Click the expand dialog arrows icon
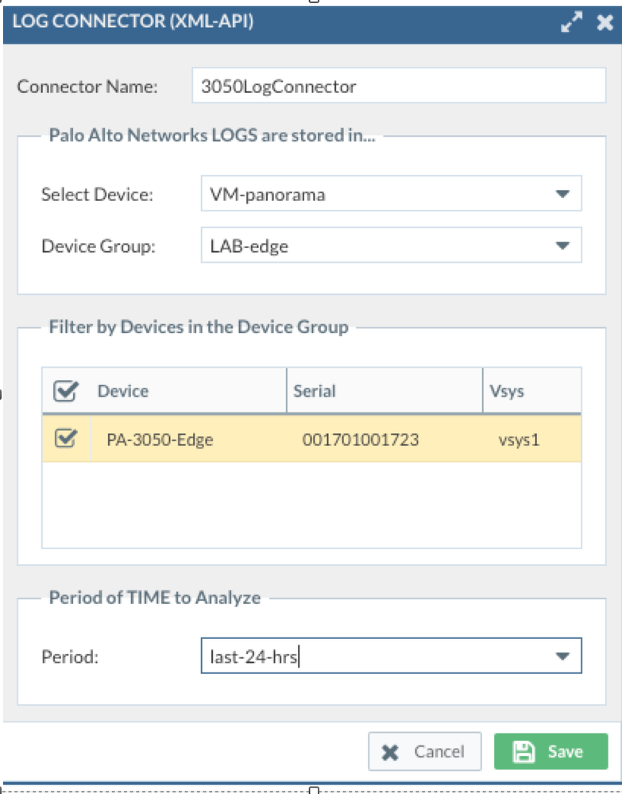Image resolution: width=622 pixels, height=794 pixels. [570, 23]
